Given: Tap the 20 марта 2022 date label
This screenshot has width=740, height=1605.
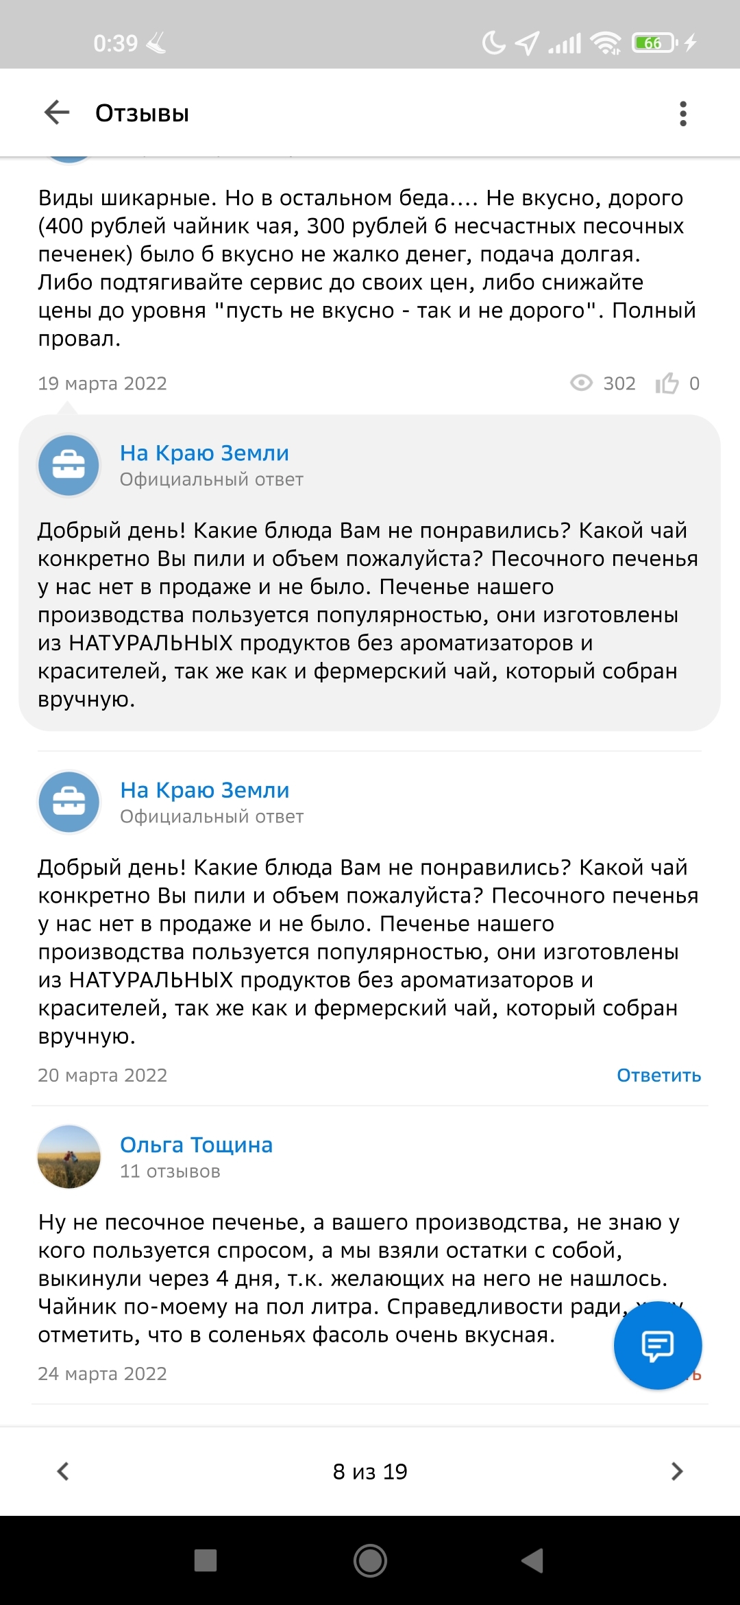Looking at the screenshot, I should (x=103, y=1075).
